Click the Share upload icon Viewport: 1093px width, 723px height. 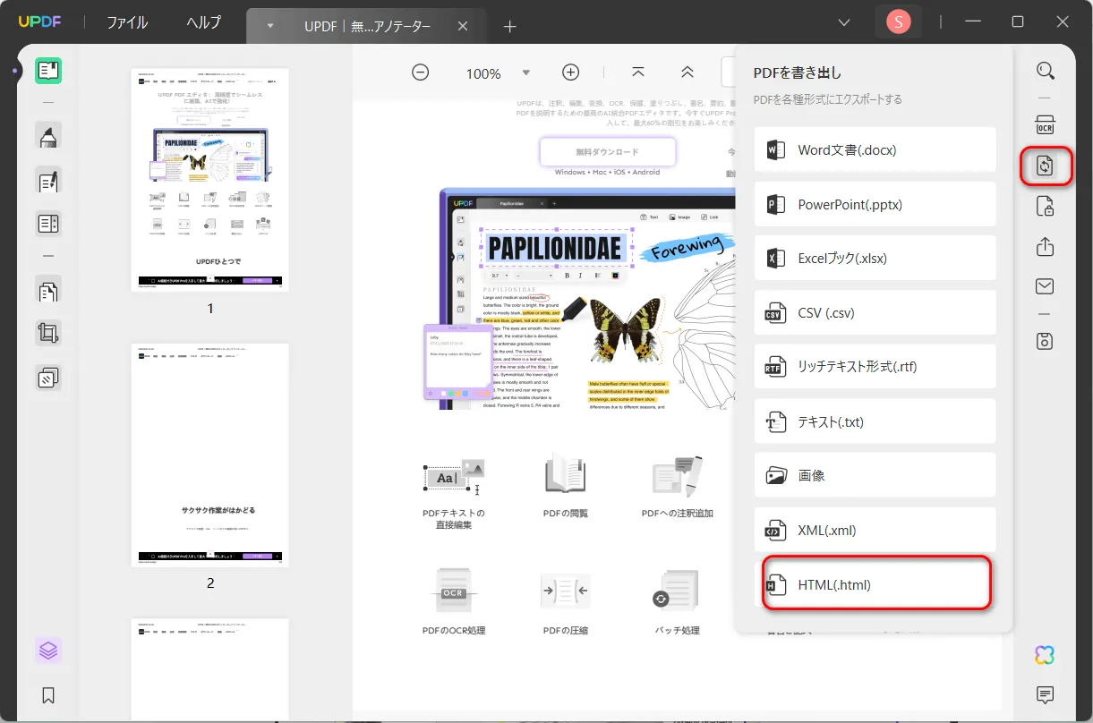pos(1045,246)
